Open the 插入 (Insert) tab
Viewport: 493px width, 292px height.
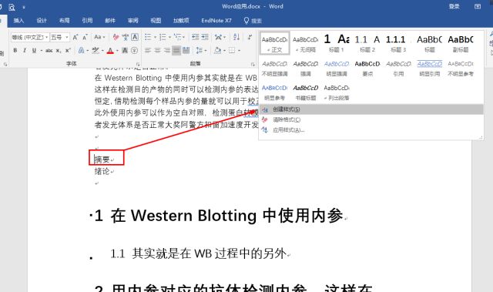click(18, 21)
